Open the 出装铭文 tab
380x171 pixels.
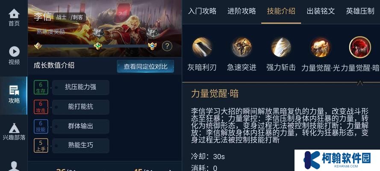coord(321,11)
